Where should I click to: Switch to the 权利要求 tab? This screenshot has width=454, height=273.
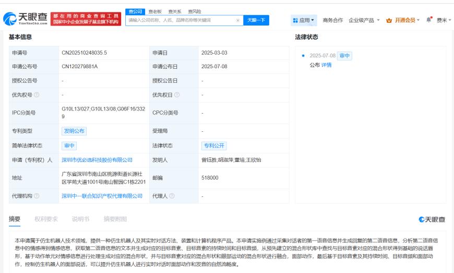tap(46, 219)
